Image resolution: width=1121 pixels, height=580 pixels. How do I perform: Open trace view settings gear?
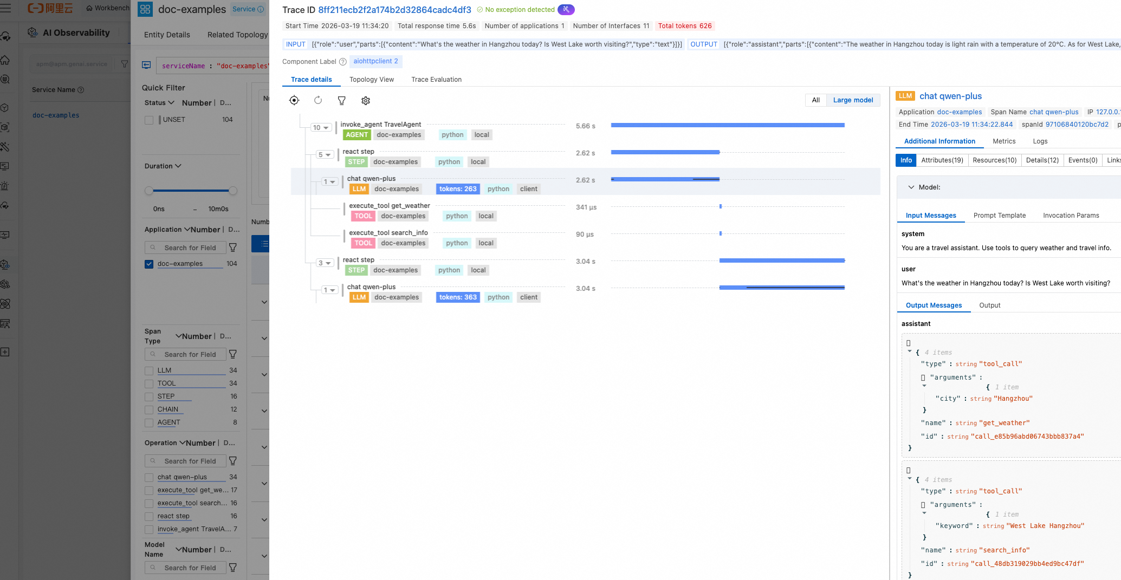(366, 100)
